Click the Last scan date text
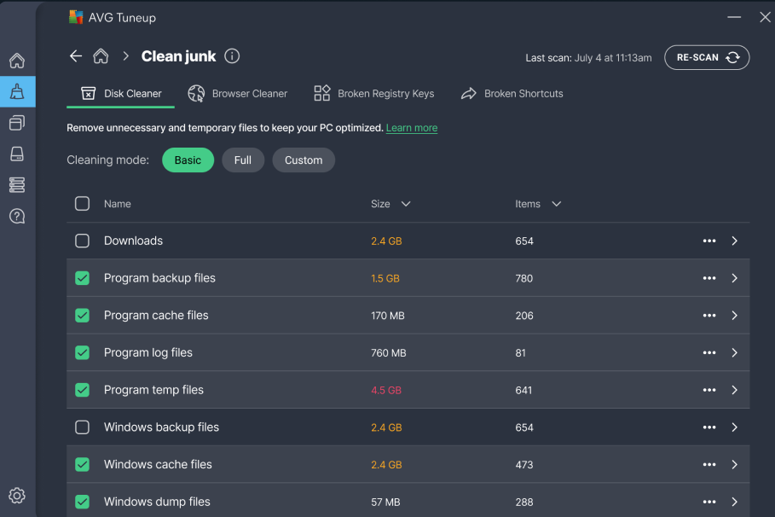 588,58
